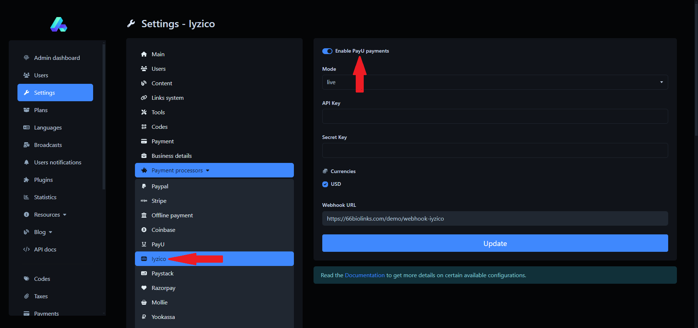This screenshot has width=698, height=328.
Task: Select Stripe in payment processors list
Action: click(x=159, y=201)
